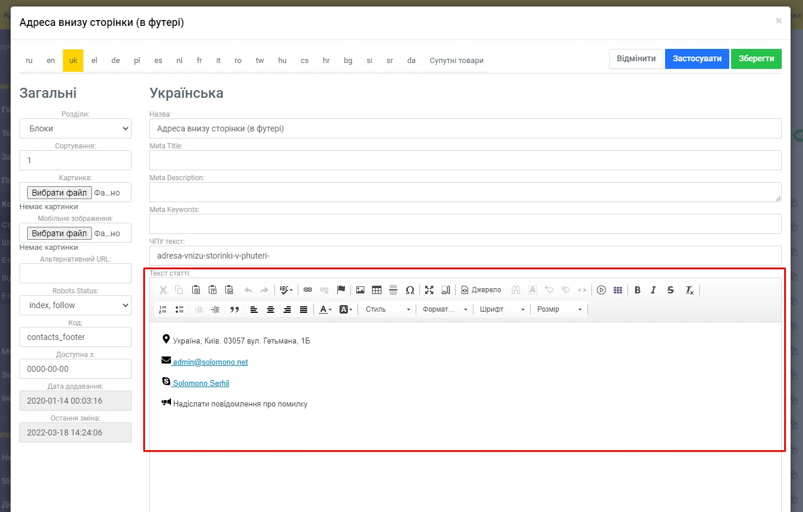803x512 pixels.
Task: Toggle bold formatting
Action: point(637,290)
